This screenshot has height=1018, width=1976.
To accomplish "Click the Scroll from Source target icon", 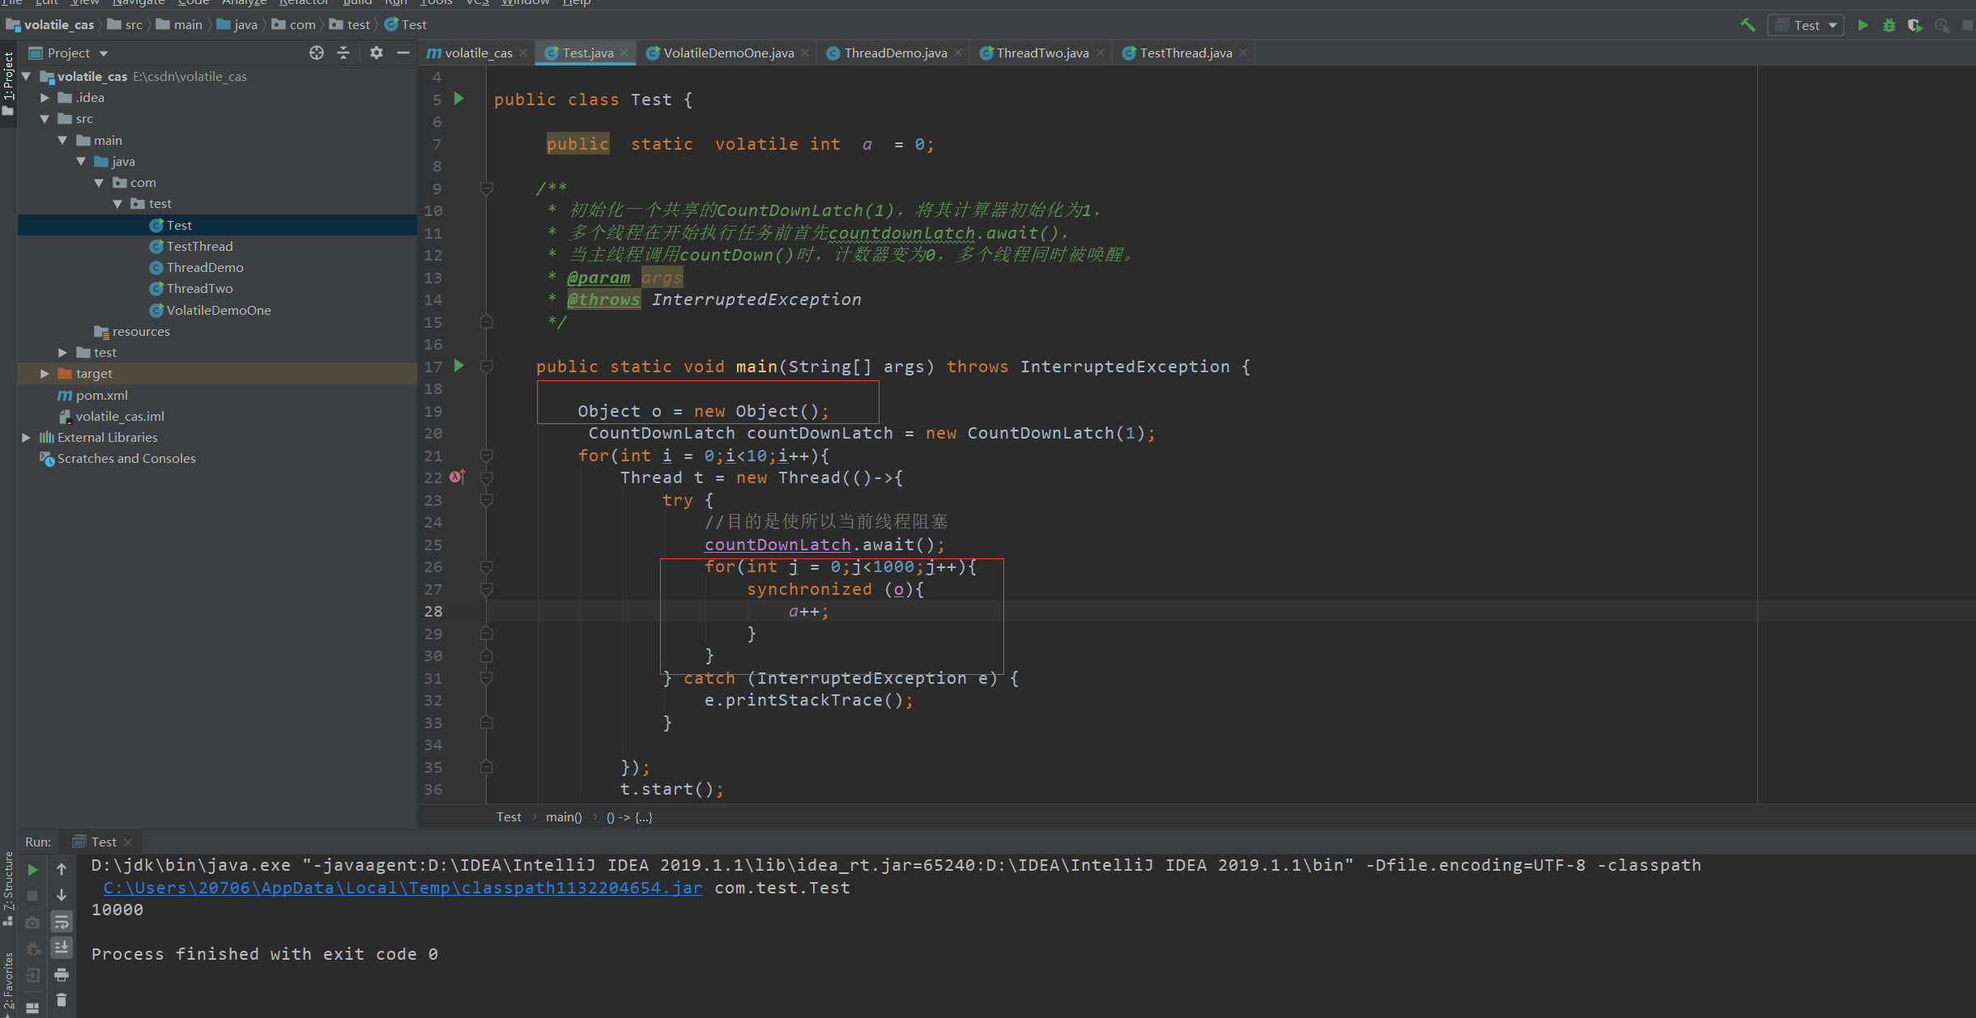I will point(317,53).
